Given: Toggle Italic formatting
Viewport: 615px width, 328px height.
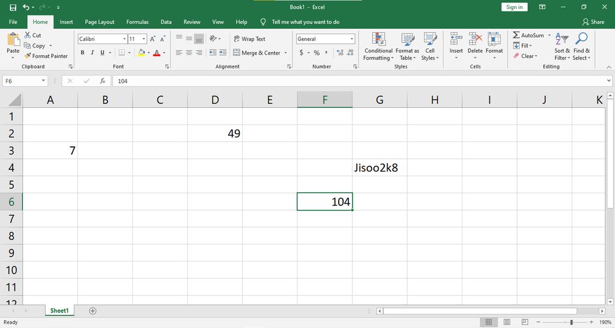Looking at the screenshot, I should pos(92,52).
